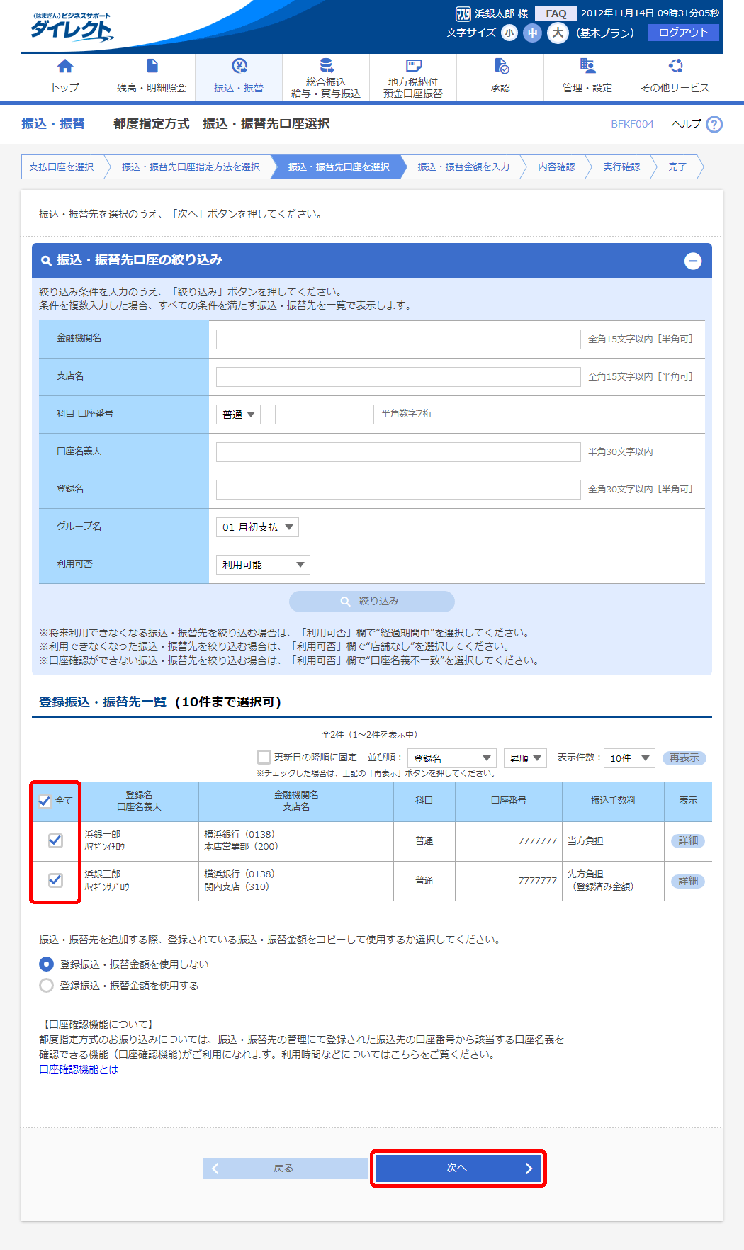Click the Home (トップ) house icon
This screenshot has width=744, height=1250.
click(x=64, y=67)
